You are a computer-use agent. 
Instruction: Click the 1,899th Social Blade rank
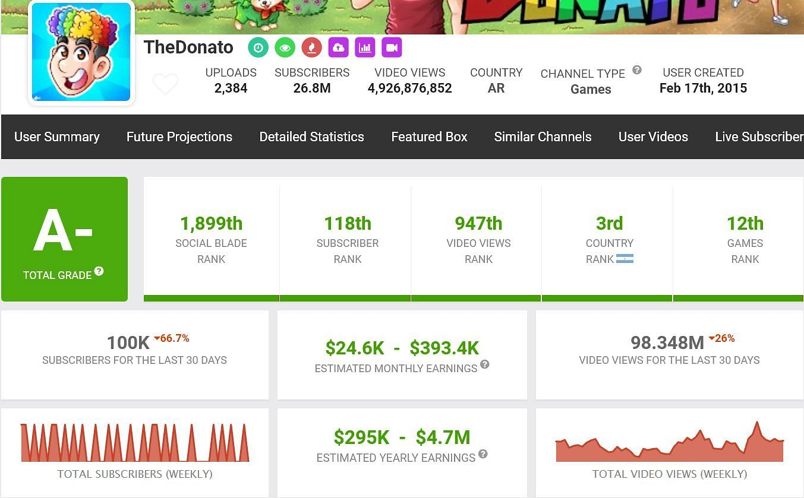(212, 224)
